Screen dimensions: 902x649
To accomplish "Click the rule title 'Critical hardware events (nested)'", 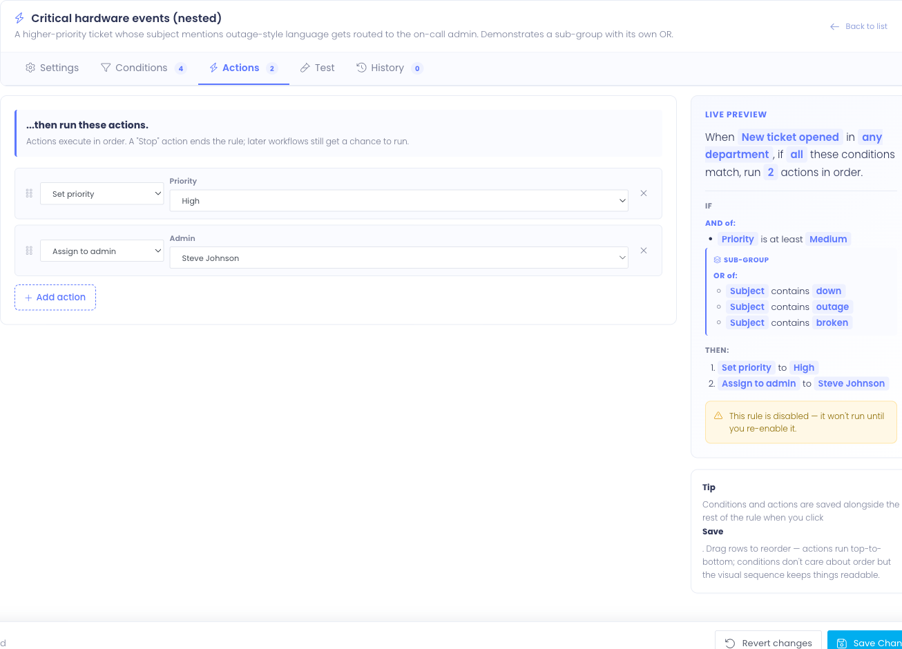I will (126, 18).
